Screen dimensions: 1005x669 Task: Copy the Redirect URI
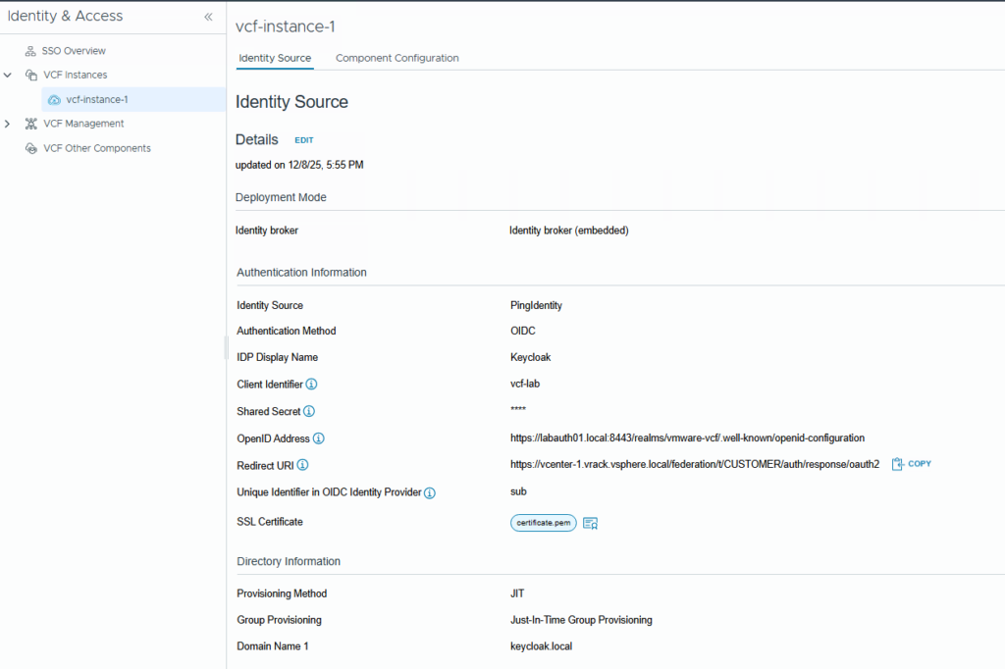pyautogui.click(x=912, y=464)
